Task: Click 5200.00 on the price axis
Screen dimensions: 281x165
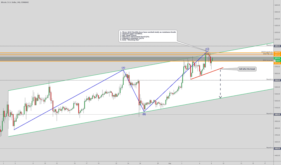Action: pos(277,101)
